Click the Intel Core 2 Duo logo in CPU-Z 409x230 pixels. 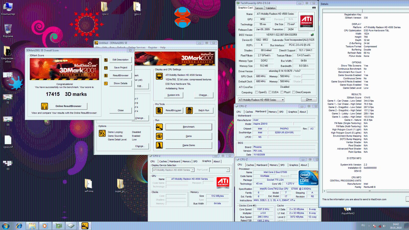pos(308,178)
